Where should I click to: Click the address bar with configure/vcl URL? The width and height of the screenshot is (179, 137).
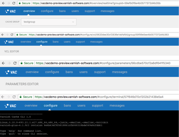click(97, 35)
